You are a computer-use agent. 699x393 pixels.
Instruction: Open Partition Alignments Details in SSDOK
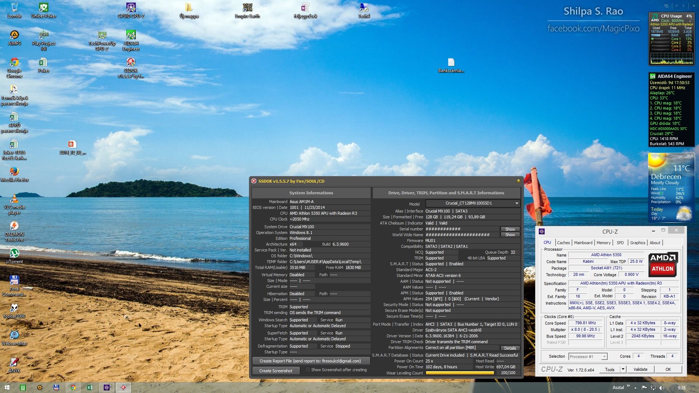click(510, 348)
